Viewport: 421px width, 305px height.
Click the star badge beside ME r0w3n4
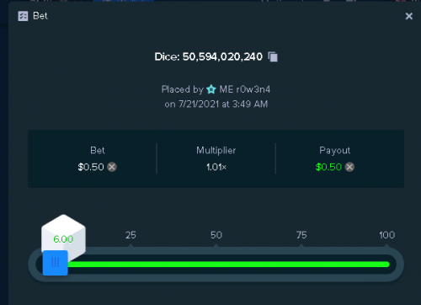point(211,89)
